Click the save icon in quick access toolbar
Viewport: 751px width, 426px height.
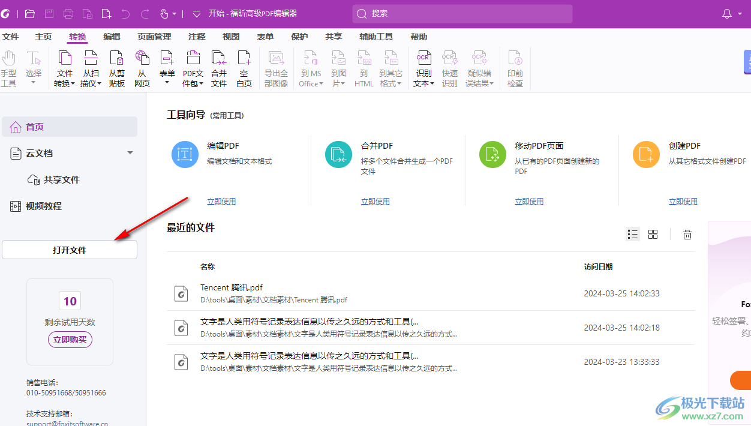click(49, 14)
